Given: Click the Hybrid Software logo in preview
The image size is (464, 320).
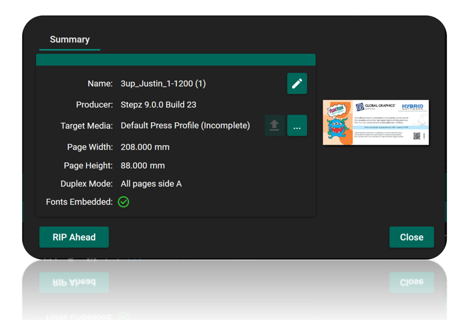Looking at the screenshot, I should click(x=412, y=107).
